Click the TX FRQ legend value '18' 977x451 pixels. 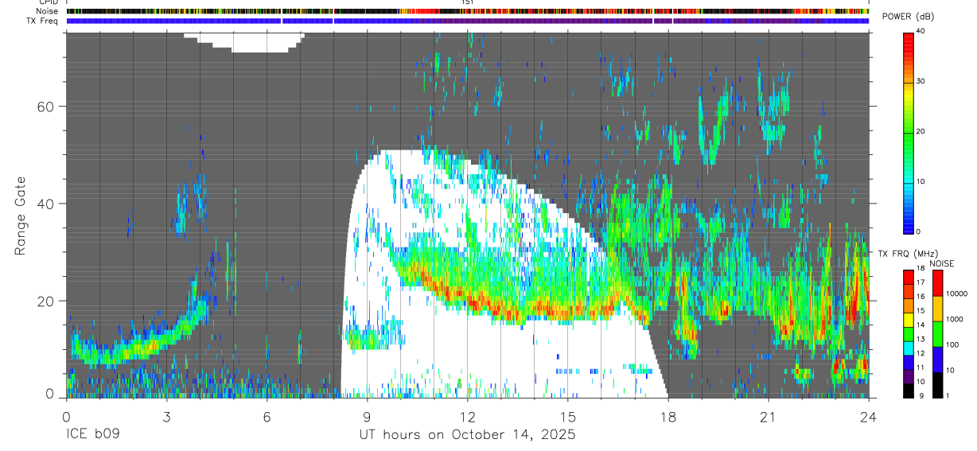(x=921, y=268)
